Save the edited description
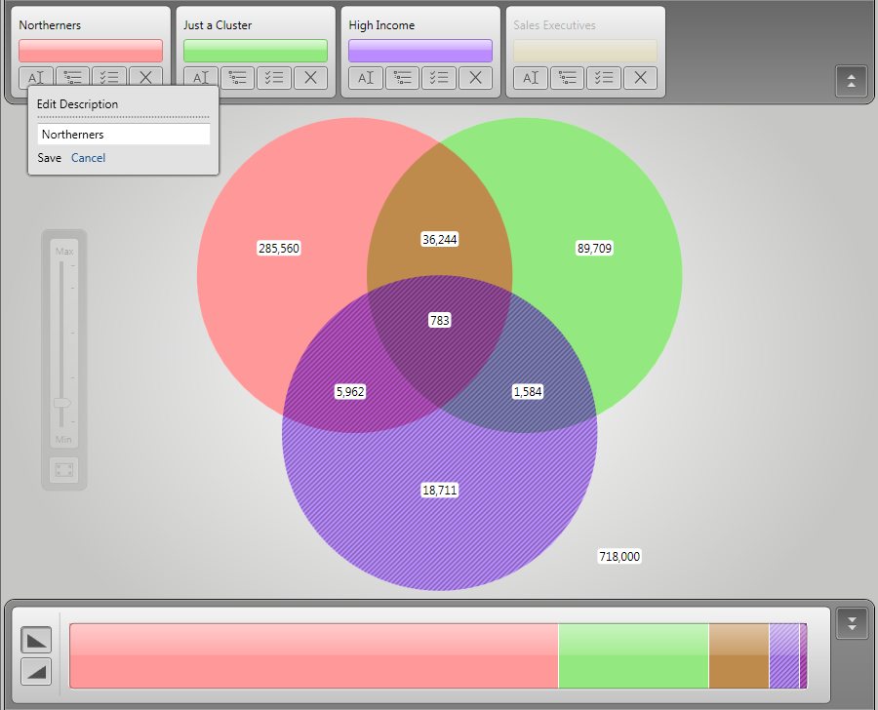Image resolution: width=878 pixels, height=710 pixels. tap(50, 158)
